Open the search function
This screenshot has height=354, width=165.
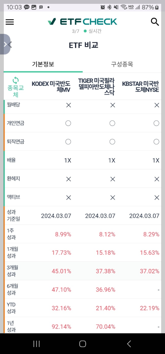(155, 22)
